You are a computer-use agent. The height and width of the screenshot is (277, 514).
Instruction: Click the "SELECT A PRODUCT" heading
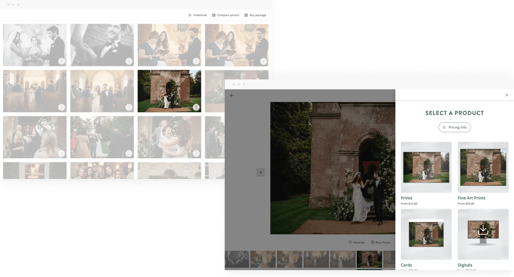(455, 113)
